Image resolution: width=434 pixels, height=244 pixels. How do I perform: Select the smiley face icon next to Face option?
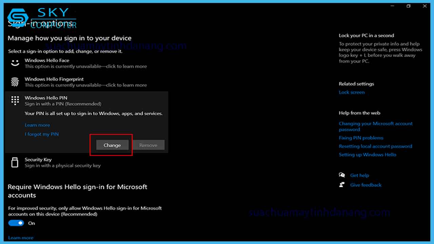(x=15, y=63)
